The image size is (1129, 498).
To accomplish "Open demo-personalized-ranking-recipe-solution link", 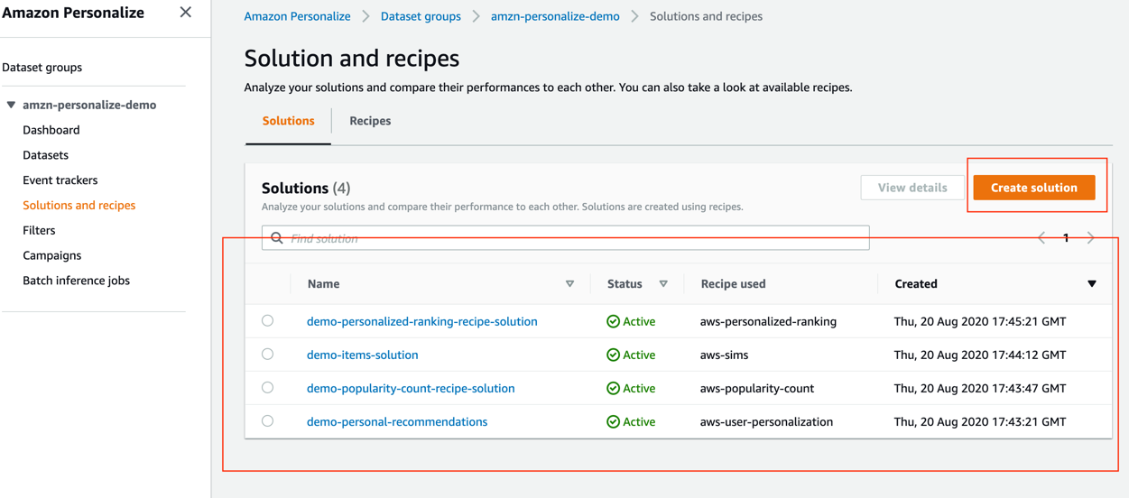I will (x=422, y=321).
